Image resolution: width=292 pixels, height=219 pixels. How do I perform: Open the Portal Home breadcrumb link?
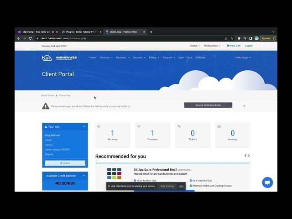tap(47, 95)
